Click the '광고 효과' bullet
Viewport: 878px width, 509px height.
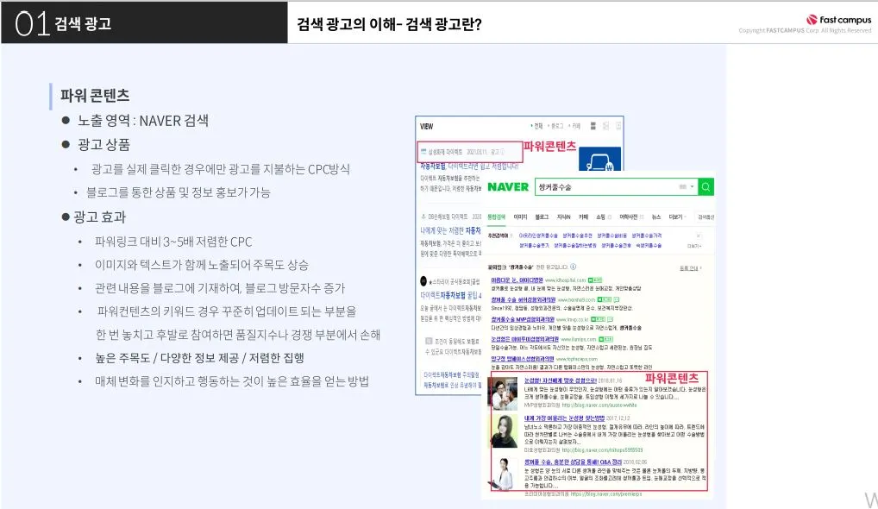tap(99, 217)
